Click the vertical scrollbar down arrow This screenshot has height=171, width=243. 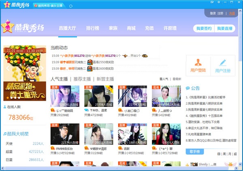(x=240, y=164)
